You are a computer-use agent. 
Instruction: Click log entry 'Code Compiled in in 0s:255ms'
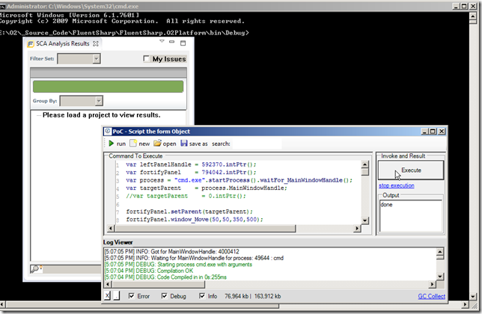165,277
